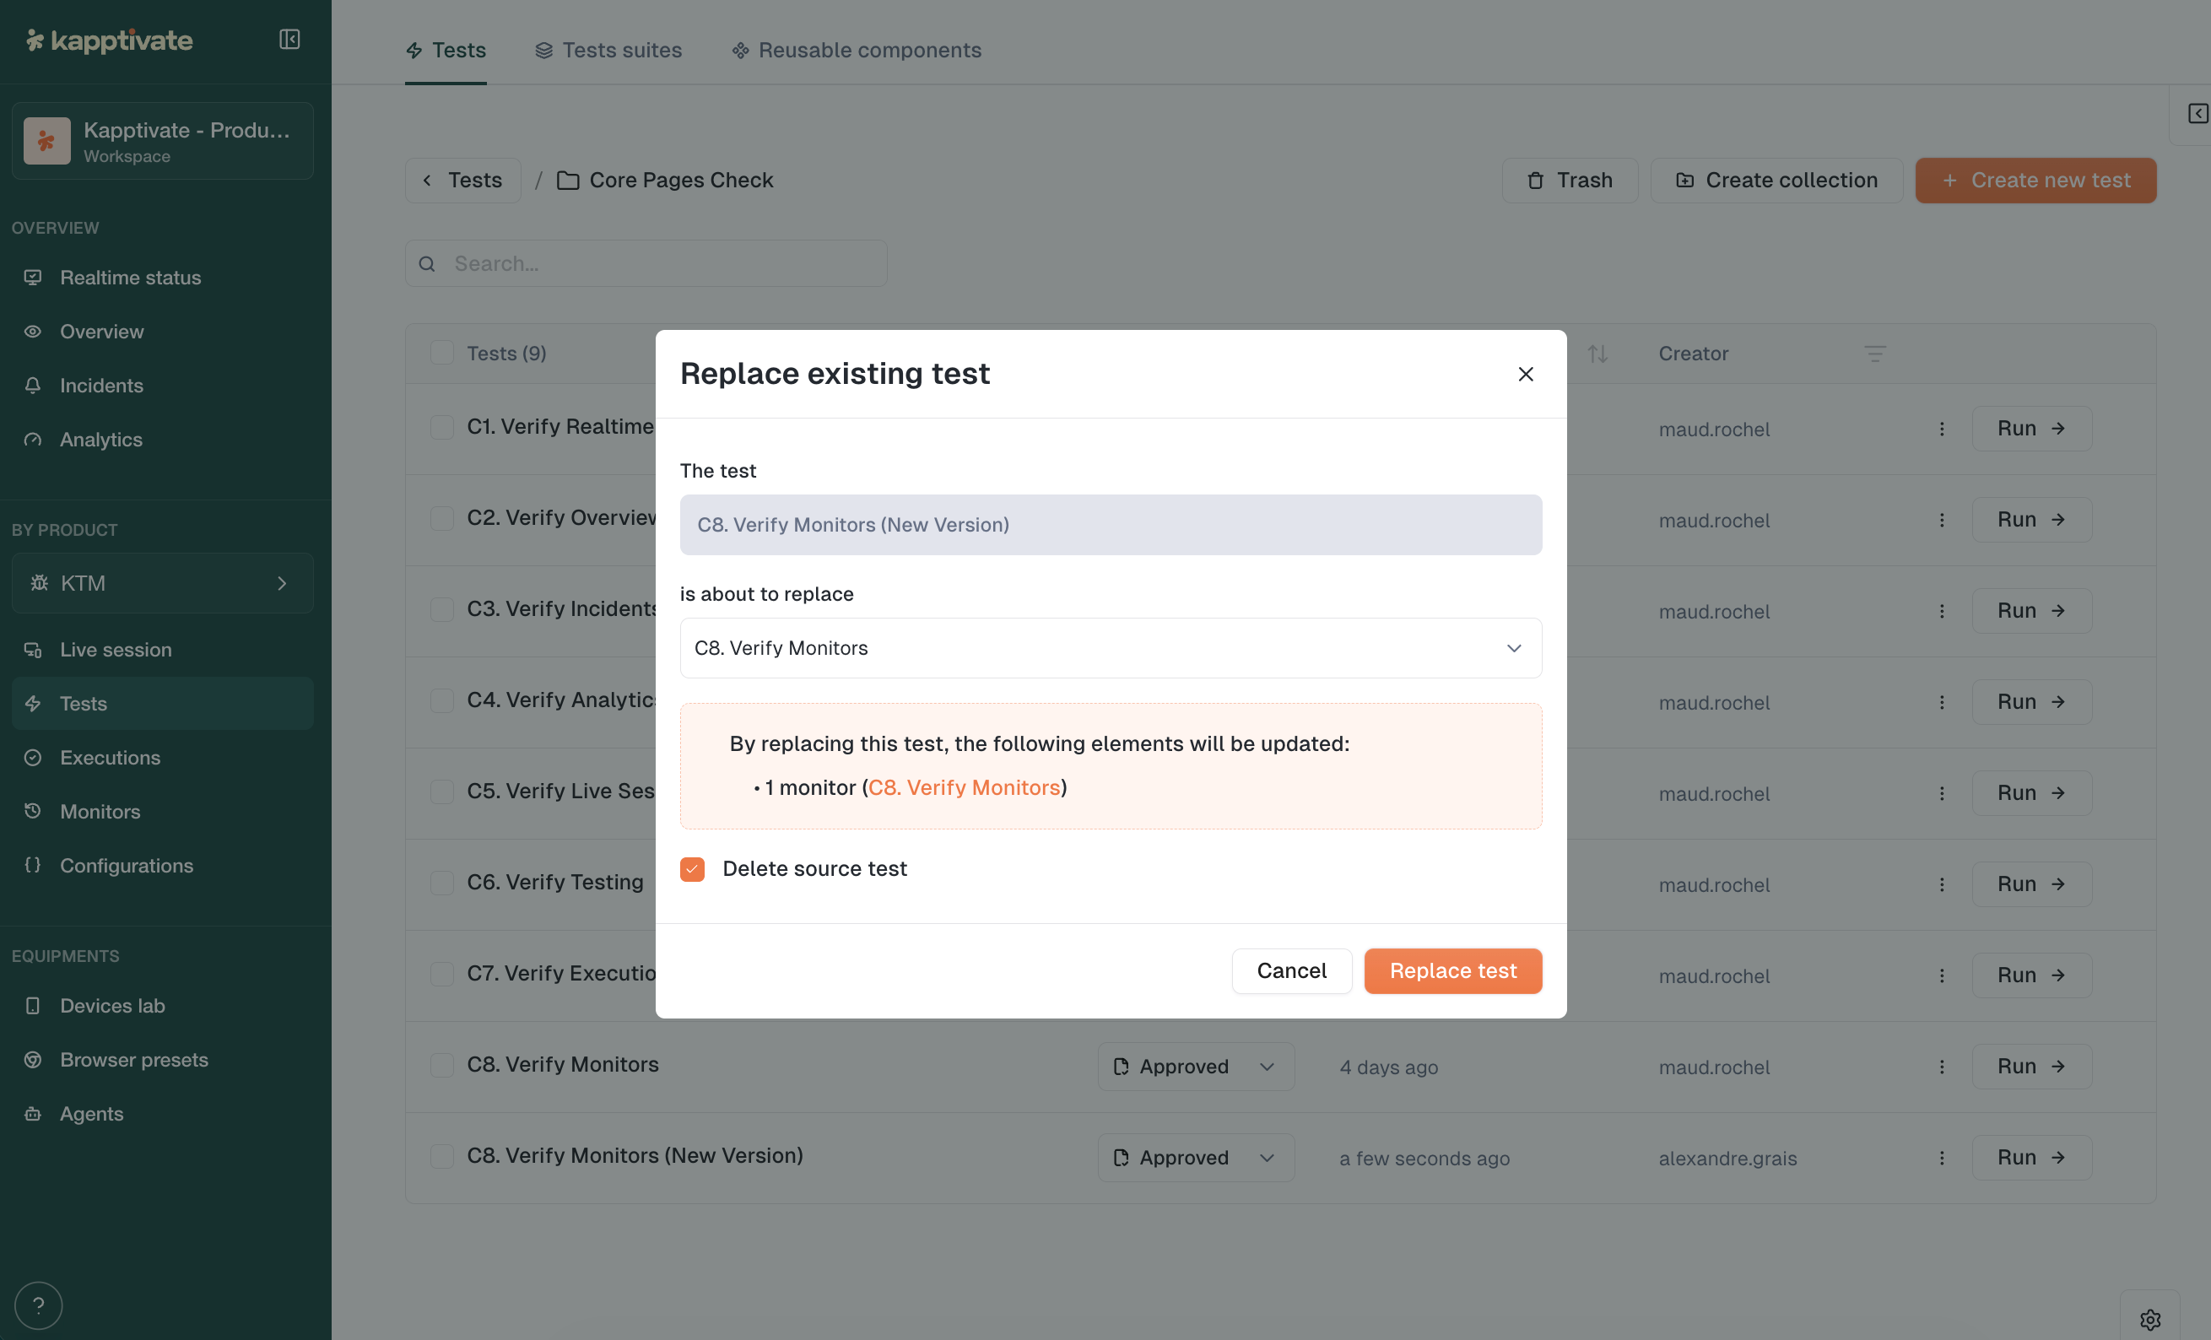2211x1340 pixels.
Task: Select all tests with the header checkbox
Action: [x=441, y=354]
